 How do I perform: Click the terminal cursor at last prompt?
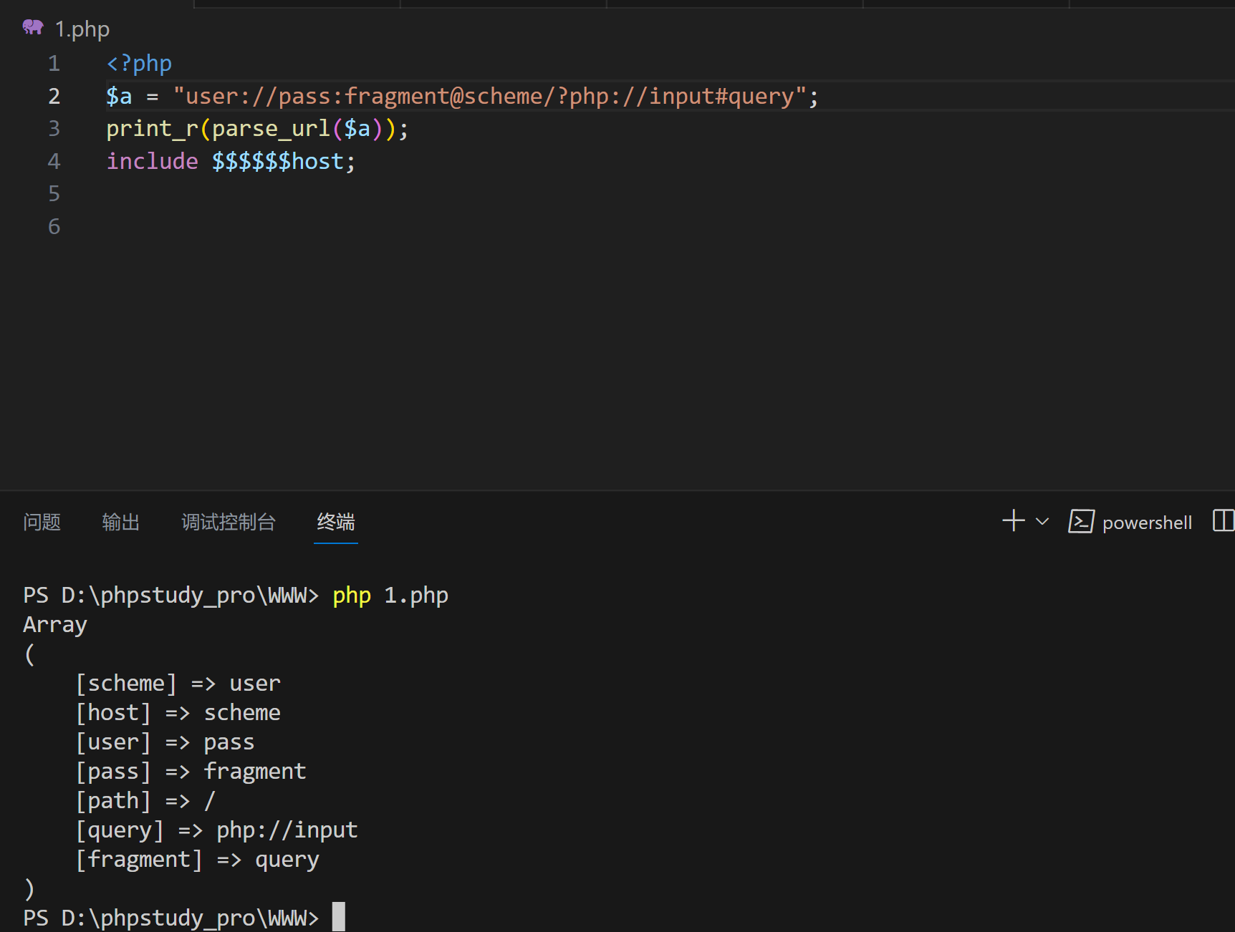[x=339, y=917]
